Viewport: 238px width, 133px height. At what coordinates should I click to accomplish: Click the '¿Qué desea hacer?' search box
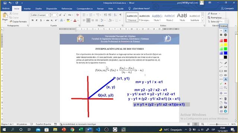141,8
